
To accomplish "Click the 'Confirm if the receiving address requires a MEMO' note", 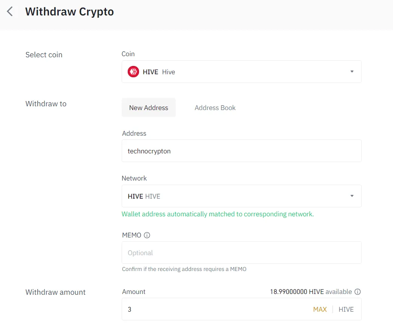I will pyautogui.click(x=184, y=269).
